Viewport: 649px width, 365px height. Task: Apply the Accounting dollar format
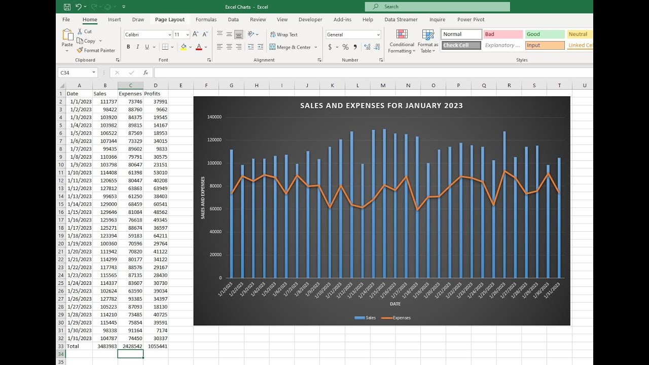coord(330,47)
